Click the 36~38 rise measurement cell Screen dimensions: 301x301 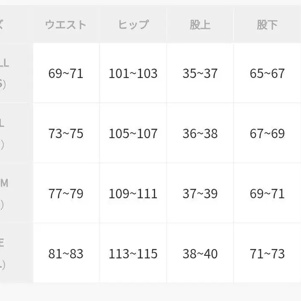(200, 133)
